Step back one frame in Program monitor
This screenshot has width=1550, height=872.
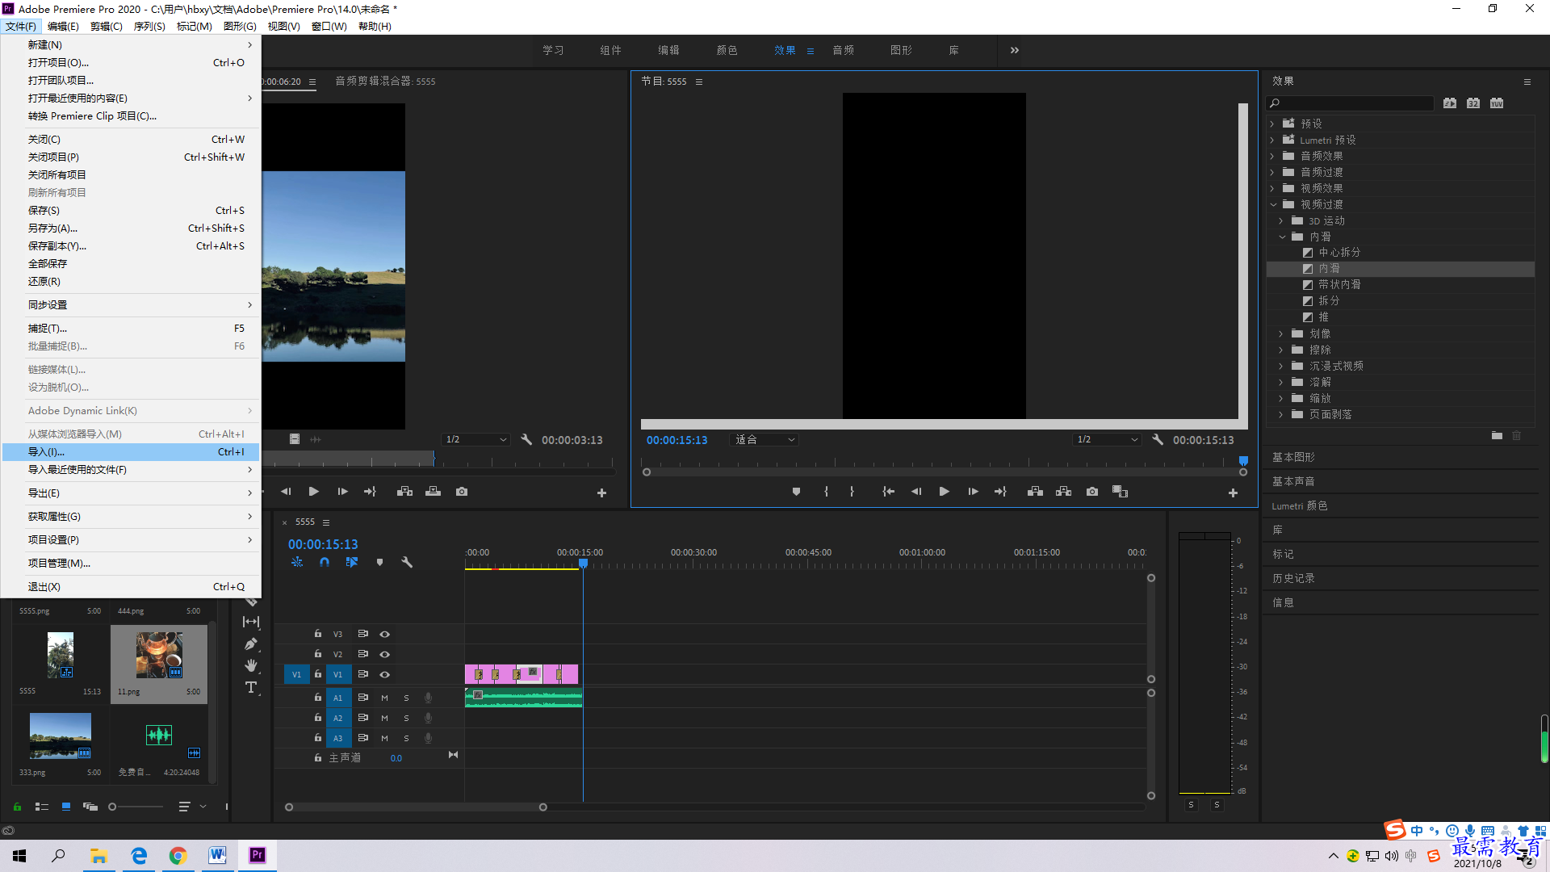pos(916,492)
